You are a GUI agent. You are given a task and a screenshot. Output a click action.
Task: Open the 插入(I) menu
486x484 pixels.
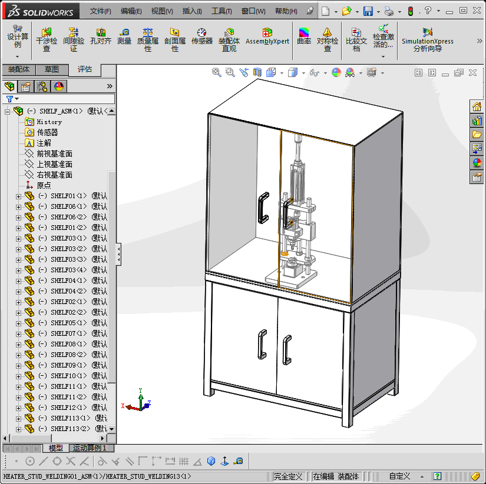(x=192, y=11)
